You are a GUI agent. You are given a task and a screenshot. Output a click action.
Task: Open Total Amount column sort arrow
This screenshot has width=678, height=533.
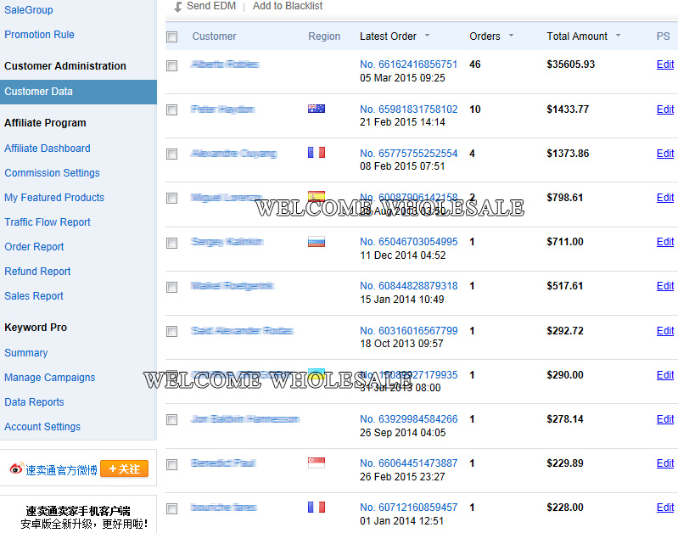point(618,36)
